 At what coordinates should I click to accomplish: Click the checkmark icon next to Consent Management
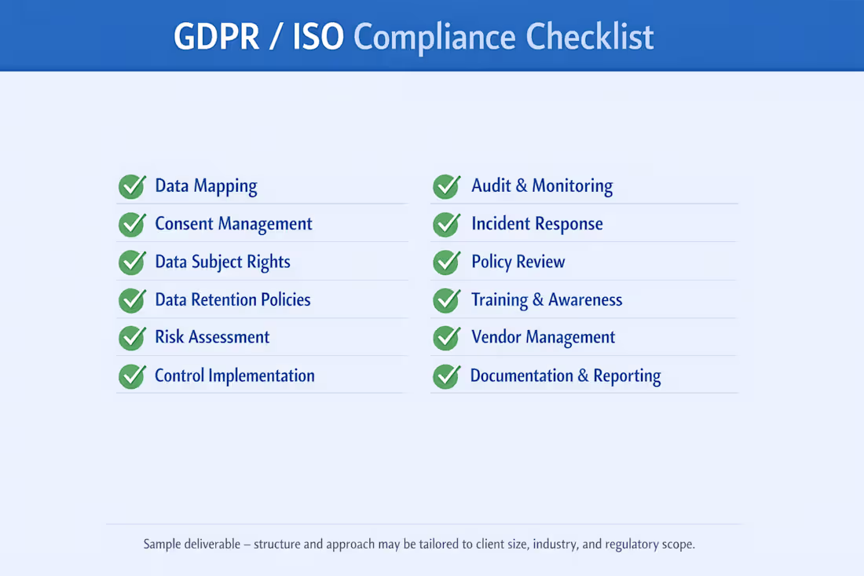[132, 224]
